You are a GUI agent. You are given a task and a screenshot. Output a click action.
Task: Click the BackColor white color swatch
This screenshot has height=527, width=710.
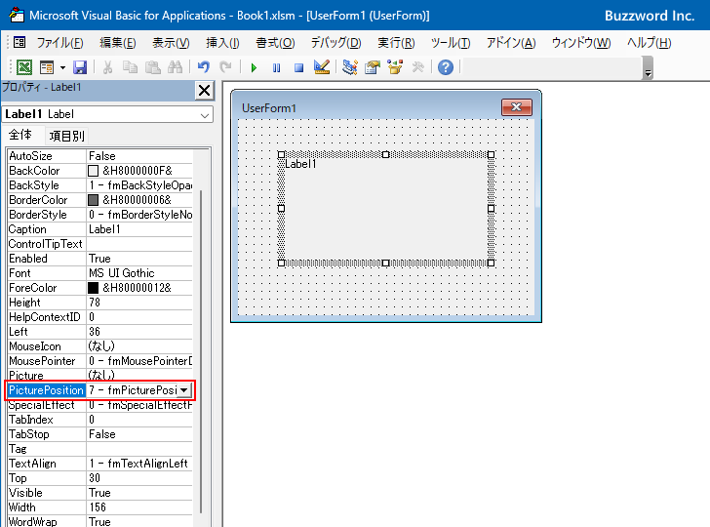93,171
